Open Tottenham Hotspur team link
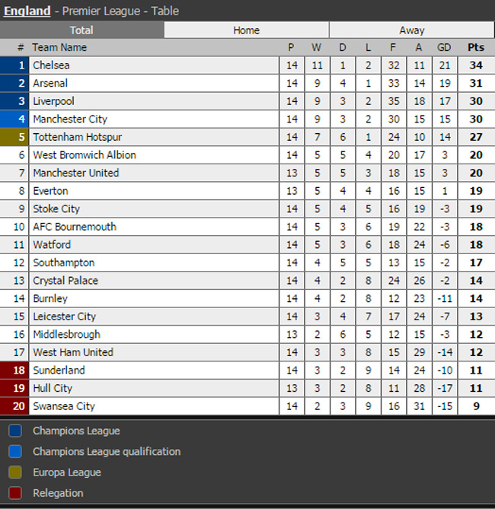 (x=77, y=137)
